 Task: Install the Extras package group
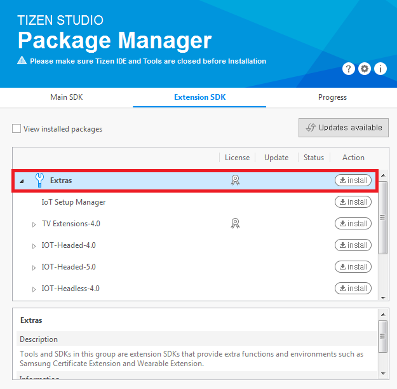pyautogui.click(x=353, y=181)
